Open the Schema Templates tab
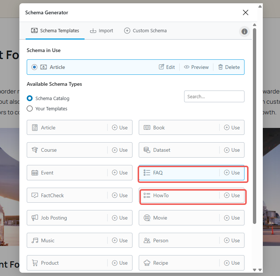280x276 pixels. point(55,31)
